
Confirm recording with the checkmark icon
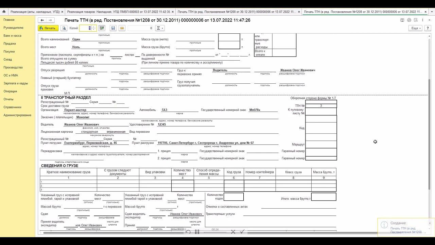[x=242, y=232]
